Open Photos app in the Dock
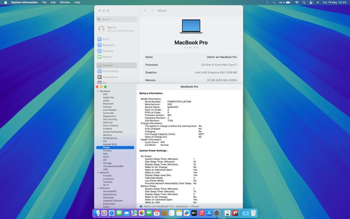Viewport: 350px width, 219px height. pos(141,213)
